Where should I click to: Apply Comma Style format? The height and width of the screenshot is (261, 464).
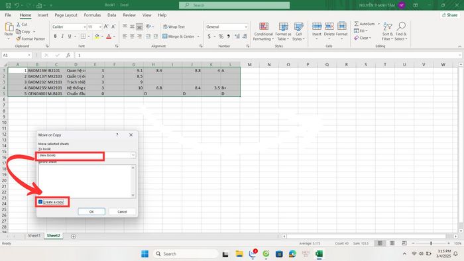pos(228,36)
